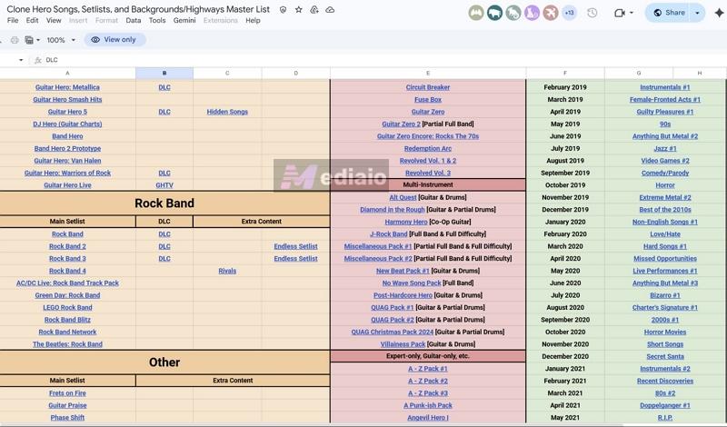Select the Expert-only, Guitar-only, etc. cell
The image size is (727, 427).
pyautogui.click(x=428, y=356)
